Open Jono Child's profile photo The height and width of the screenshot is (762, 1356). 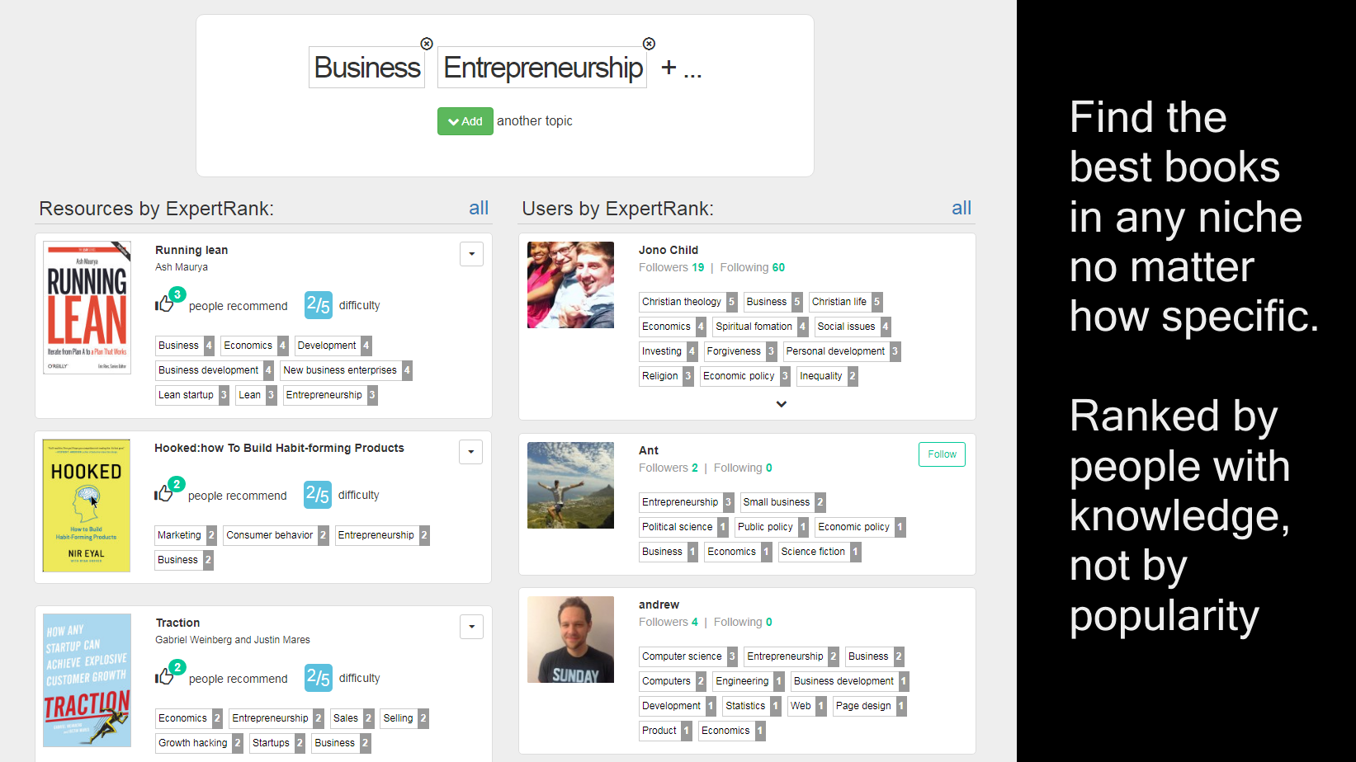point(570,285)
